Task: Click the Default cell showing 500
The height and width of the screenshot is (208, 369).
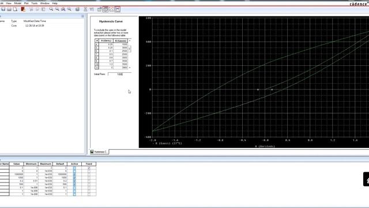Action: point(60,184)
